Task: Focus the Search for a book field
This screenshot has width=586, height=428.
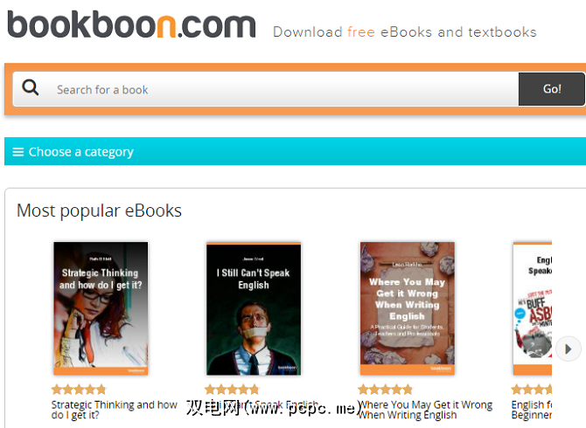Action: [x=284, y=90]
